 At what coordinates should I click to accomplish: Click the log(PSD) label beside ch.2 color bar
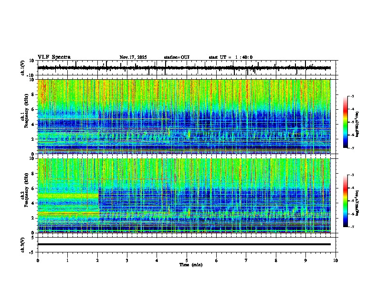click(x=357, y=203)
